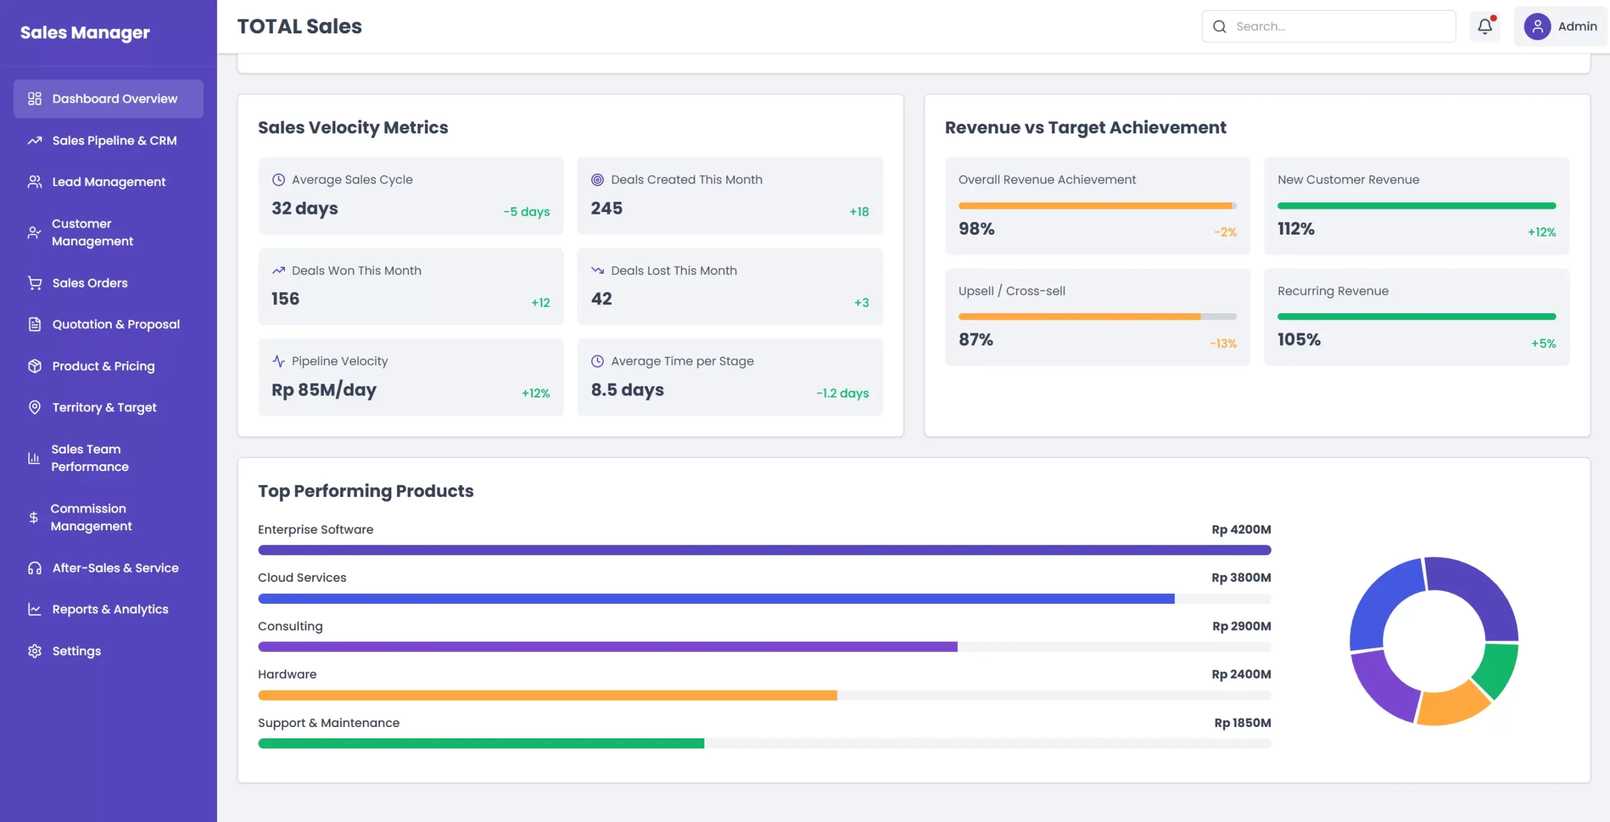Open the Sales Orders cart icon
The width and height of the screenshot is (1610, 822).
35,282
